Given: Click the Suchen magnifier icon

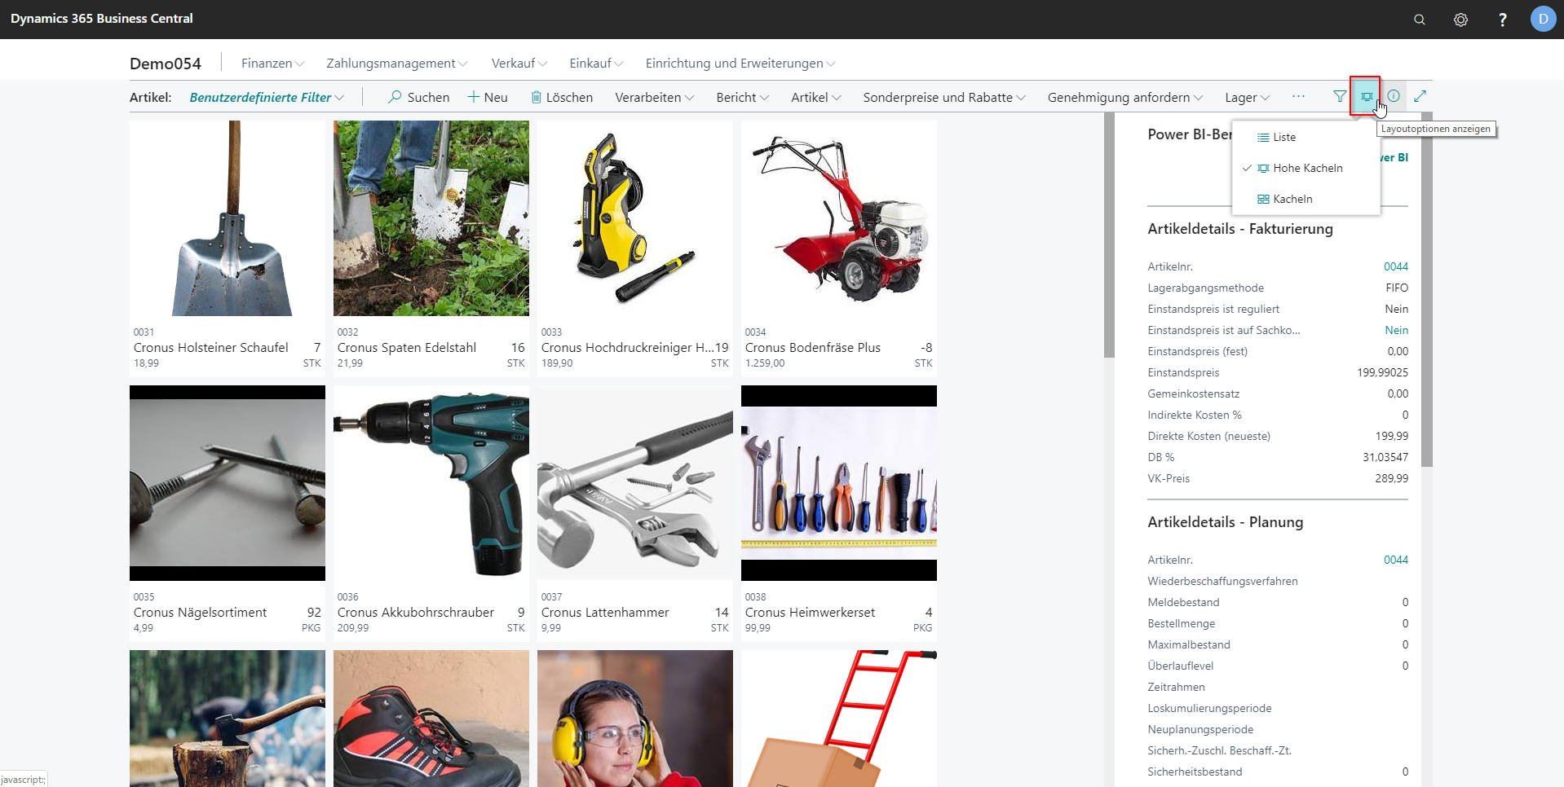Looking at the screenshot, I should [x=395, y=97].
